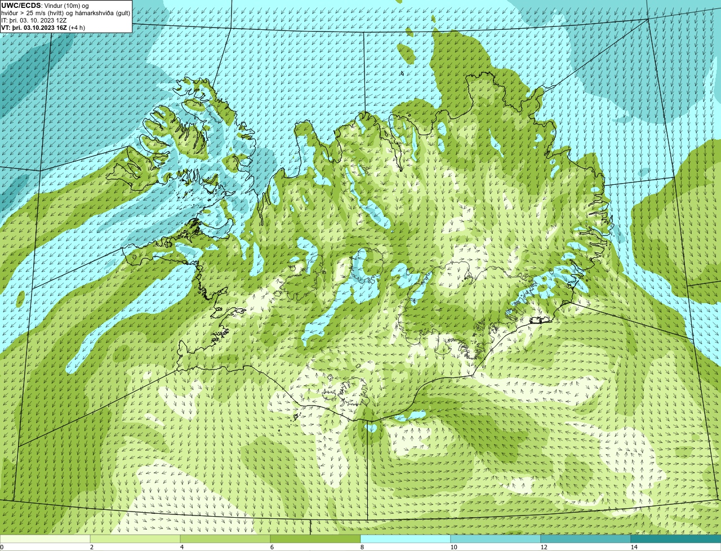Click the 4–6 m/s green legend swatch

(x=225, y=539)
